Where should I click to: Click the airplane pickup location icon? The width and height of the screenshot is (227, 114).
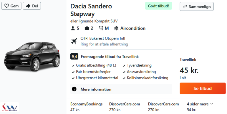(74, 41)
